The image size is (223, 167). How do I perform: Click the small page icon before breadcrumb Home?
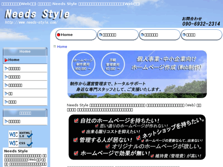point(55,46)
